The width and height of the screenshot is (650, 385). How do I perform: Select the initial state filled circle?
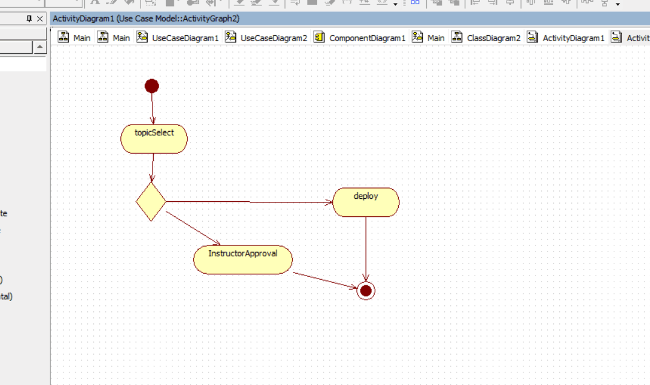tap(152, 86)
